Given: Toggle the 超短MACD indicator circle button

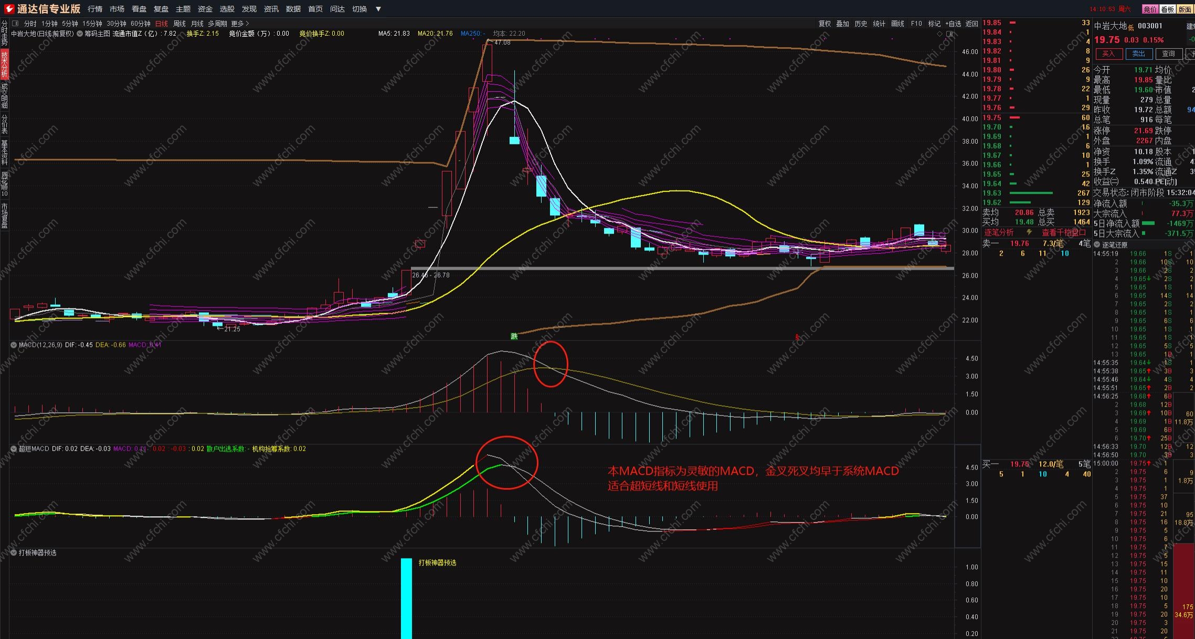Looking at the screenshot, I should [14, 449].
